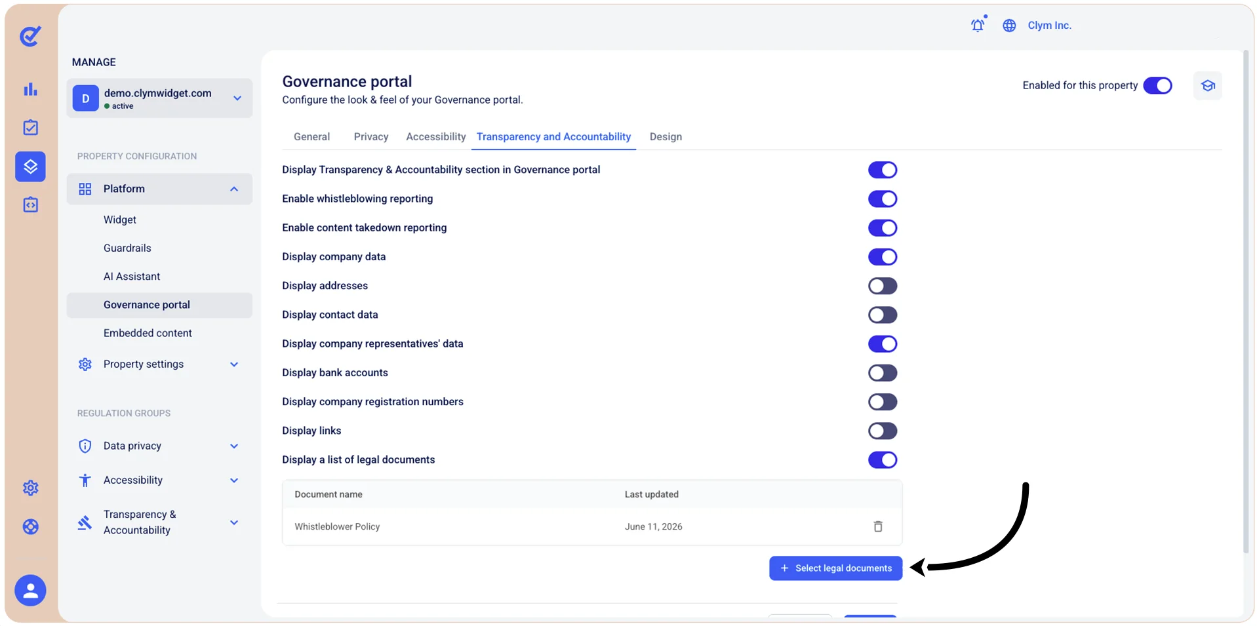
Task: Open the analytics bar chart sidebar icon
Action: (30, 89)
